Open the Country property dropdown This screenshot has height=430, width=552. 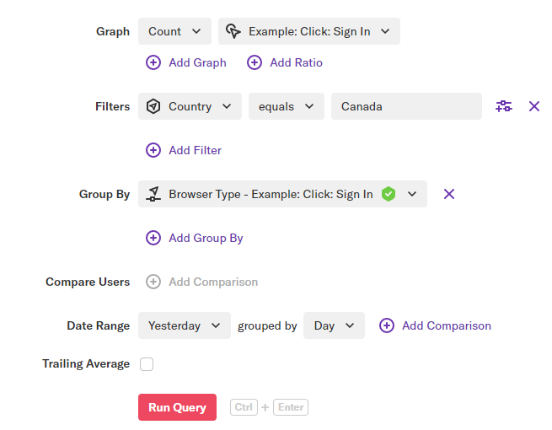click(190, 106)
